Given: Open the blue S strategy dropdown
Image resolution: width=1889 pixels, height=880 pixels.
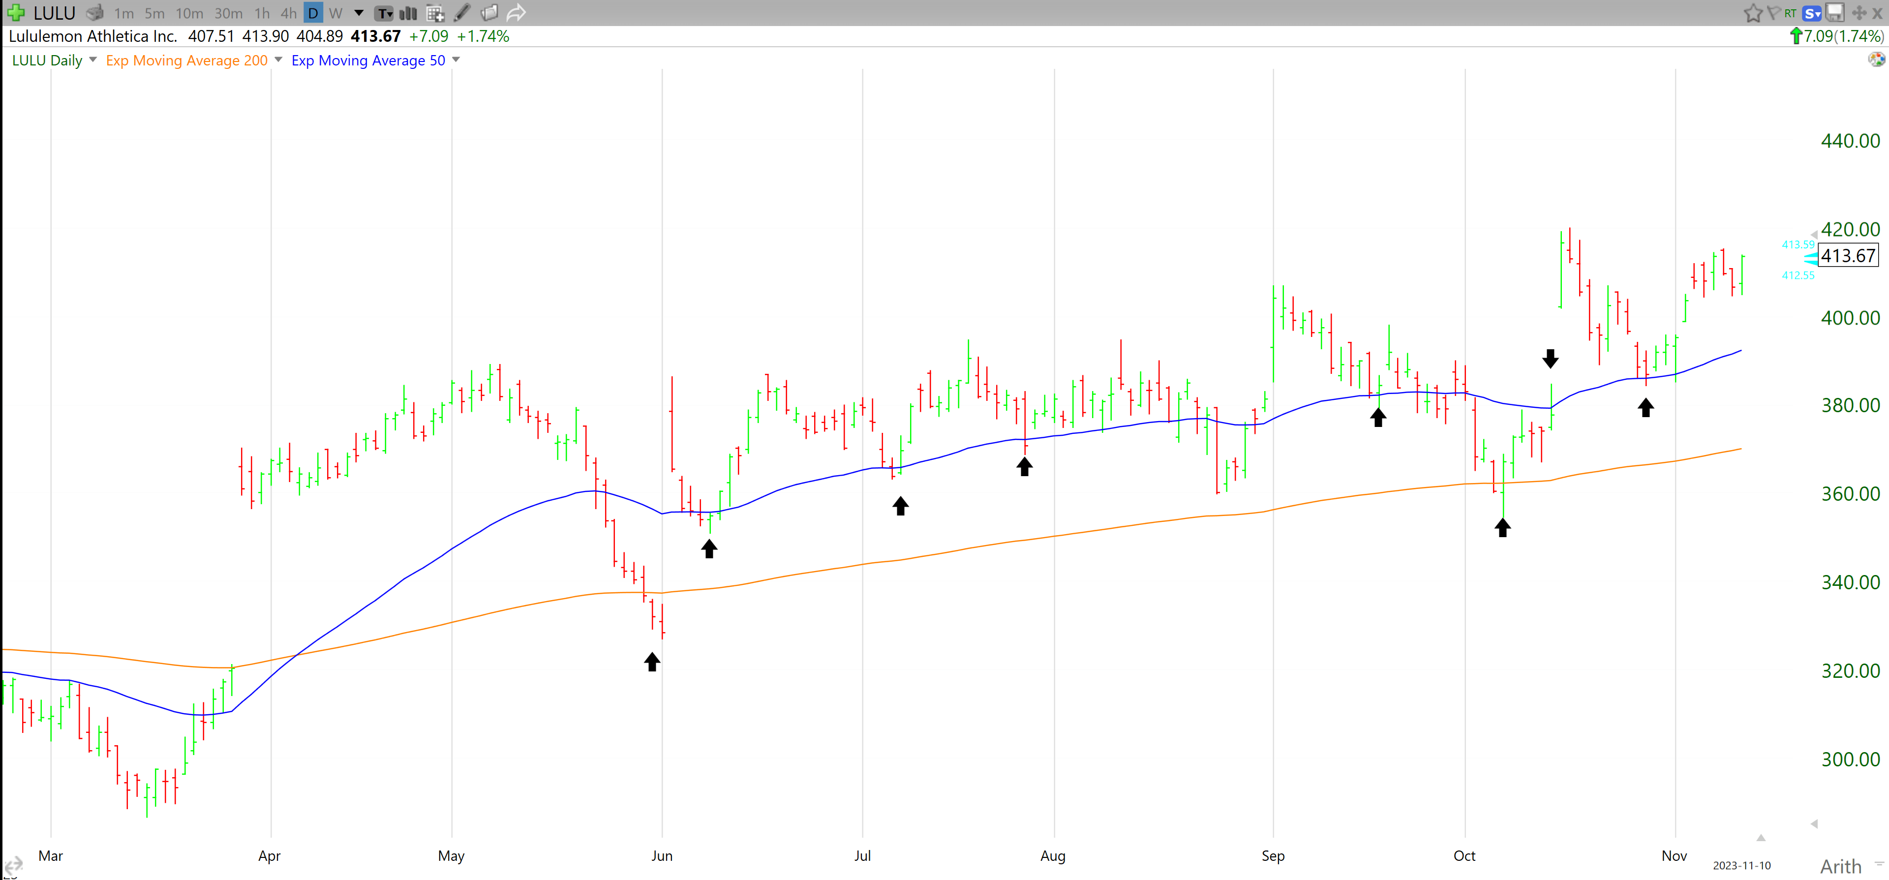Looking at the screenshot, I should (1811, 12).
